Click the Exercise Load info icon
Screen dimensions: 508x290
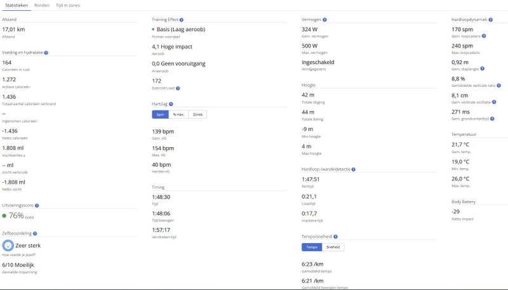point(177,88)
